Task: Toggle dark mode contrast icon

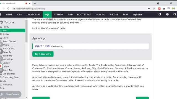Action: coord(160,14)
